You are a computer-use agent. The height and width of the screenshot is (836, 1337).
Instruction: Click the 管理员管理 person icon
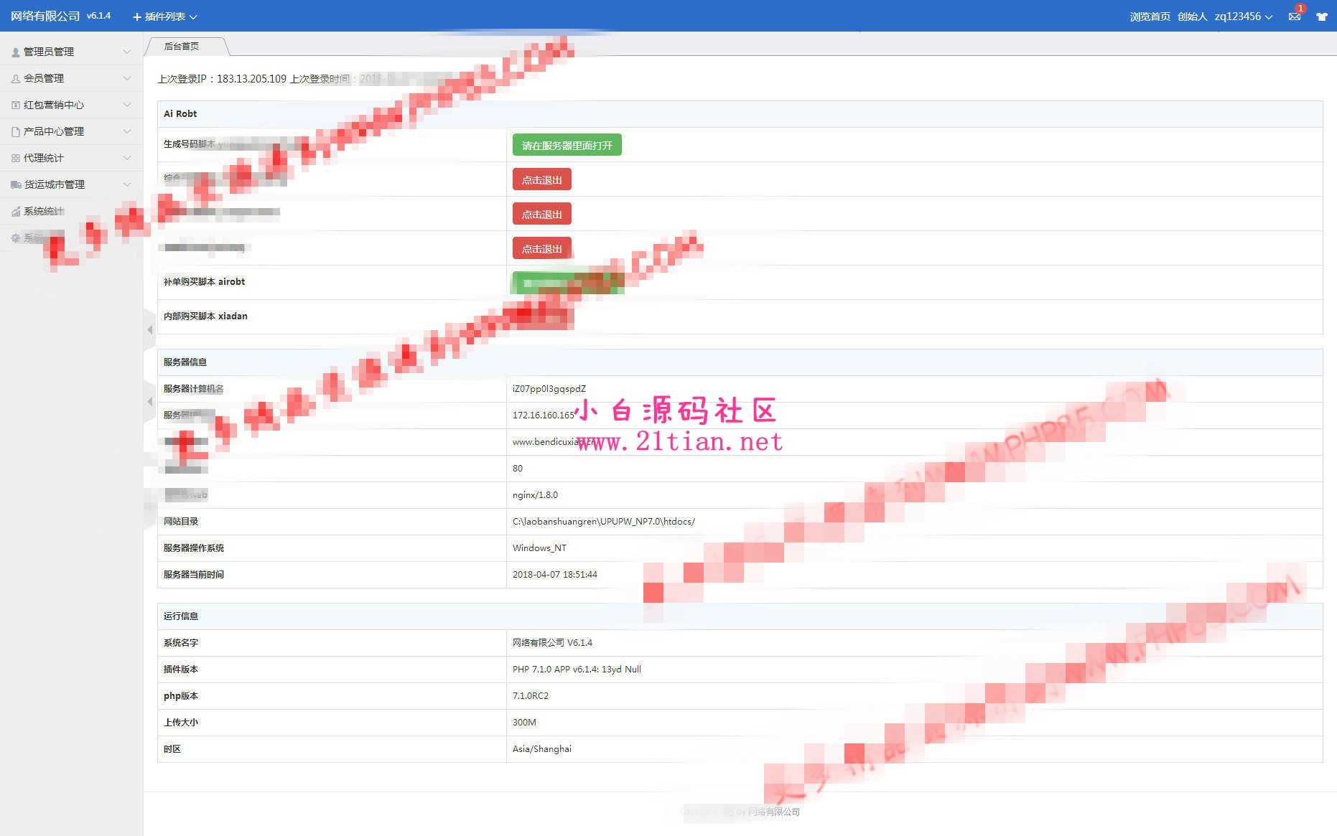point(16,52)
